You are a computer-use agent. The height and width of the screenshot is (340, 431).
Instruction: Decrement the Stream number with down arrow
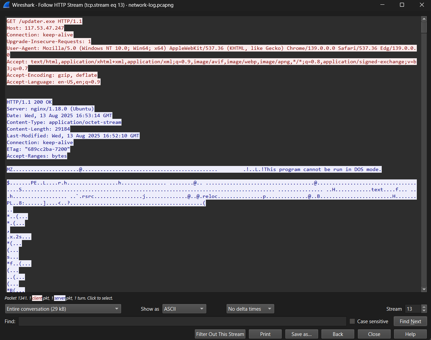424,311
